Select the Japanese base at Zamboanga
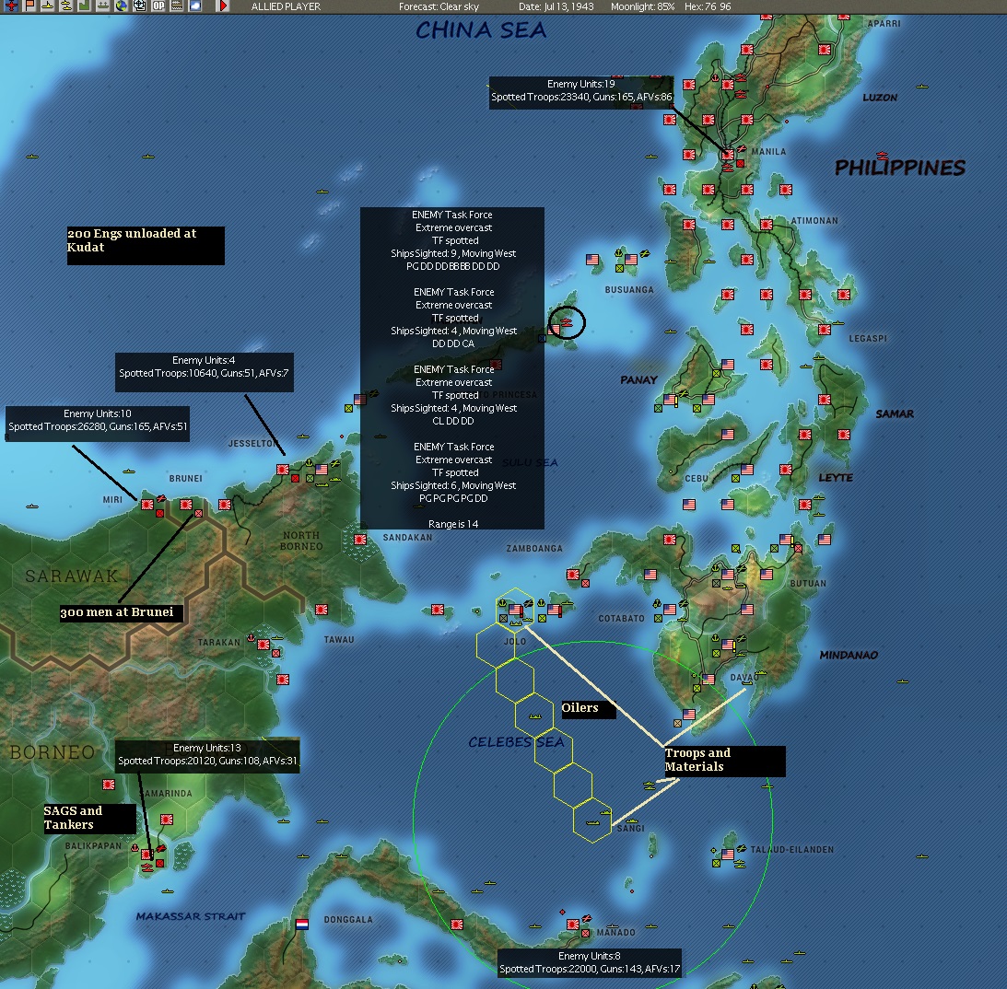This screenshot has width=1007, height=989. tap(573, 574)
